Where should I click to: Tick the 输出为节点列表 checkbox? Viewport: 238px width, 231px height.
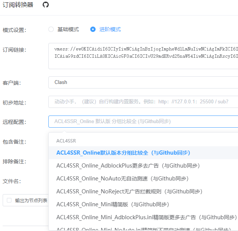pos(9,200)
